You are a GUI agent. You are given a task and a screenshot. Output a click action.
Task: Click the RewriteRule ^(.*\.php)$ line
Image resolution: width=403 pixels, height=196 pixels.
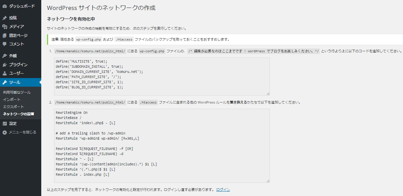point(85,169)
